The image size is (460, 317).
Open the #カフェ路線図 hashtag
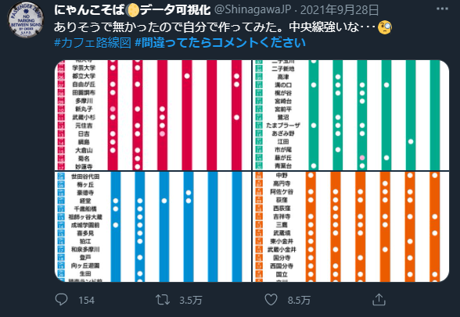pyautogui.click(x=92, y=43)
